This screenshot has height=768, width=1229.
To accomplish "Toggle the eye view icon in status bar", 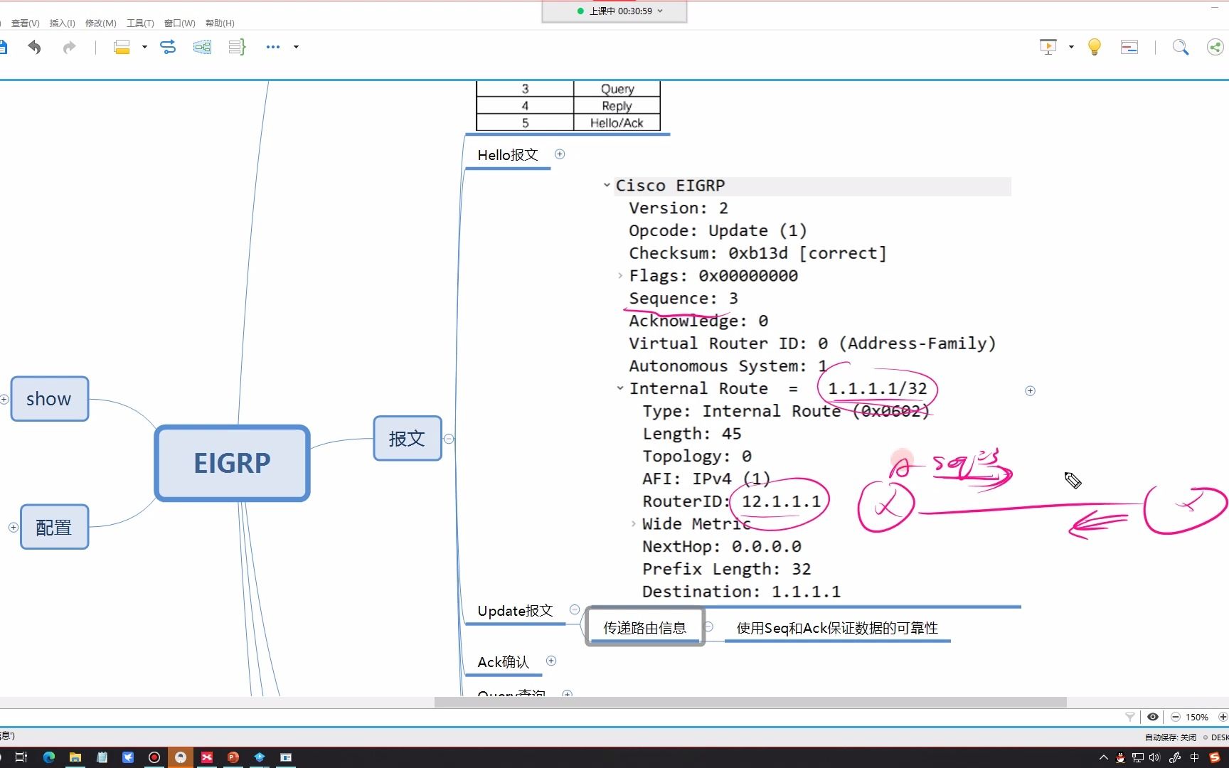I will pyautogui.click(x=1153, y=717).
